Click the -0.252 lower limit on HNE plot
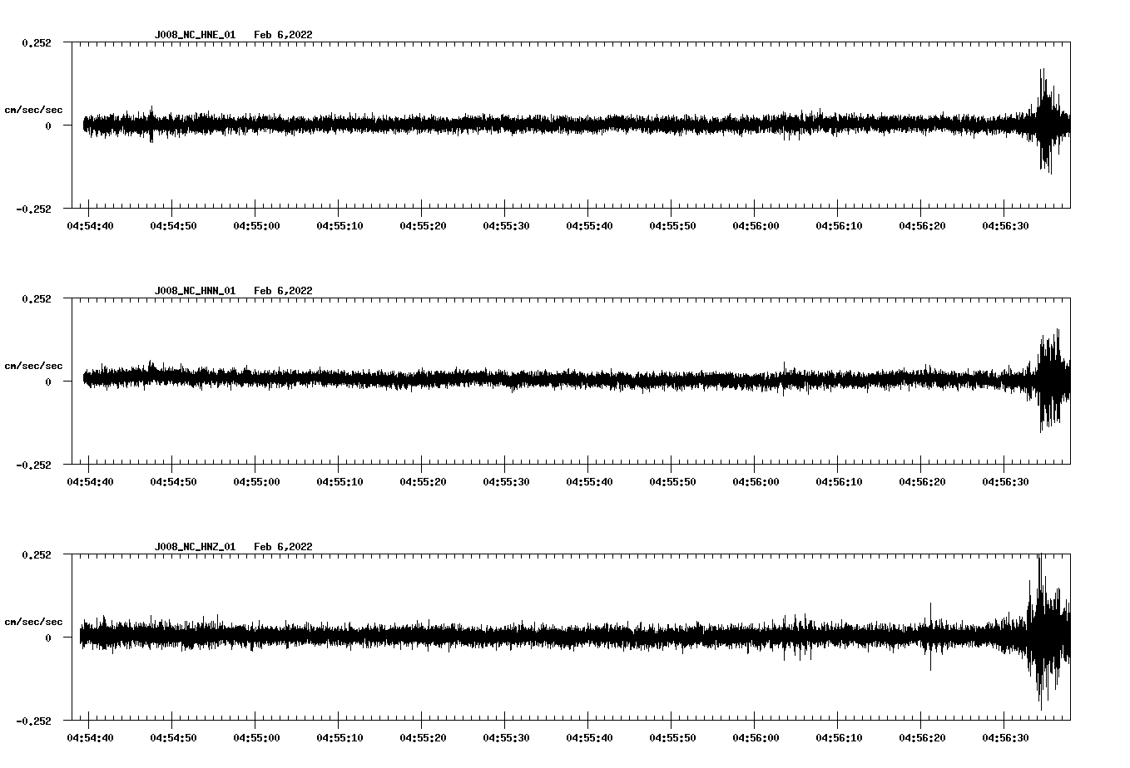This screenshot has height=768, width=1130. pyautogui.click(x=33, y=209)
